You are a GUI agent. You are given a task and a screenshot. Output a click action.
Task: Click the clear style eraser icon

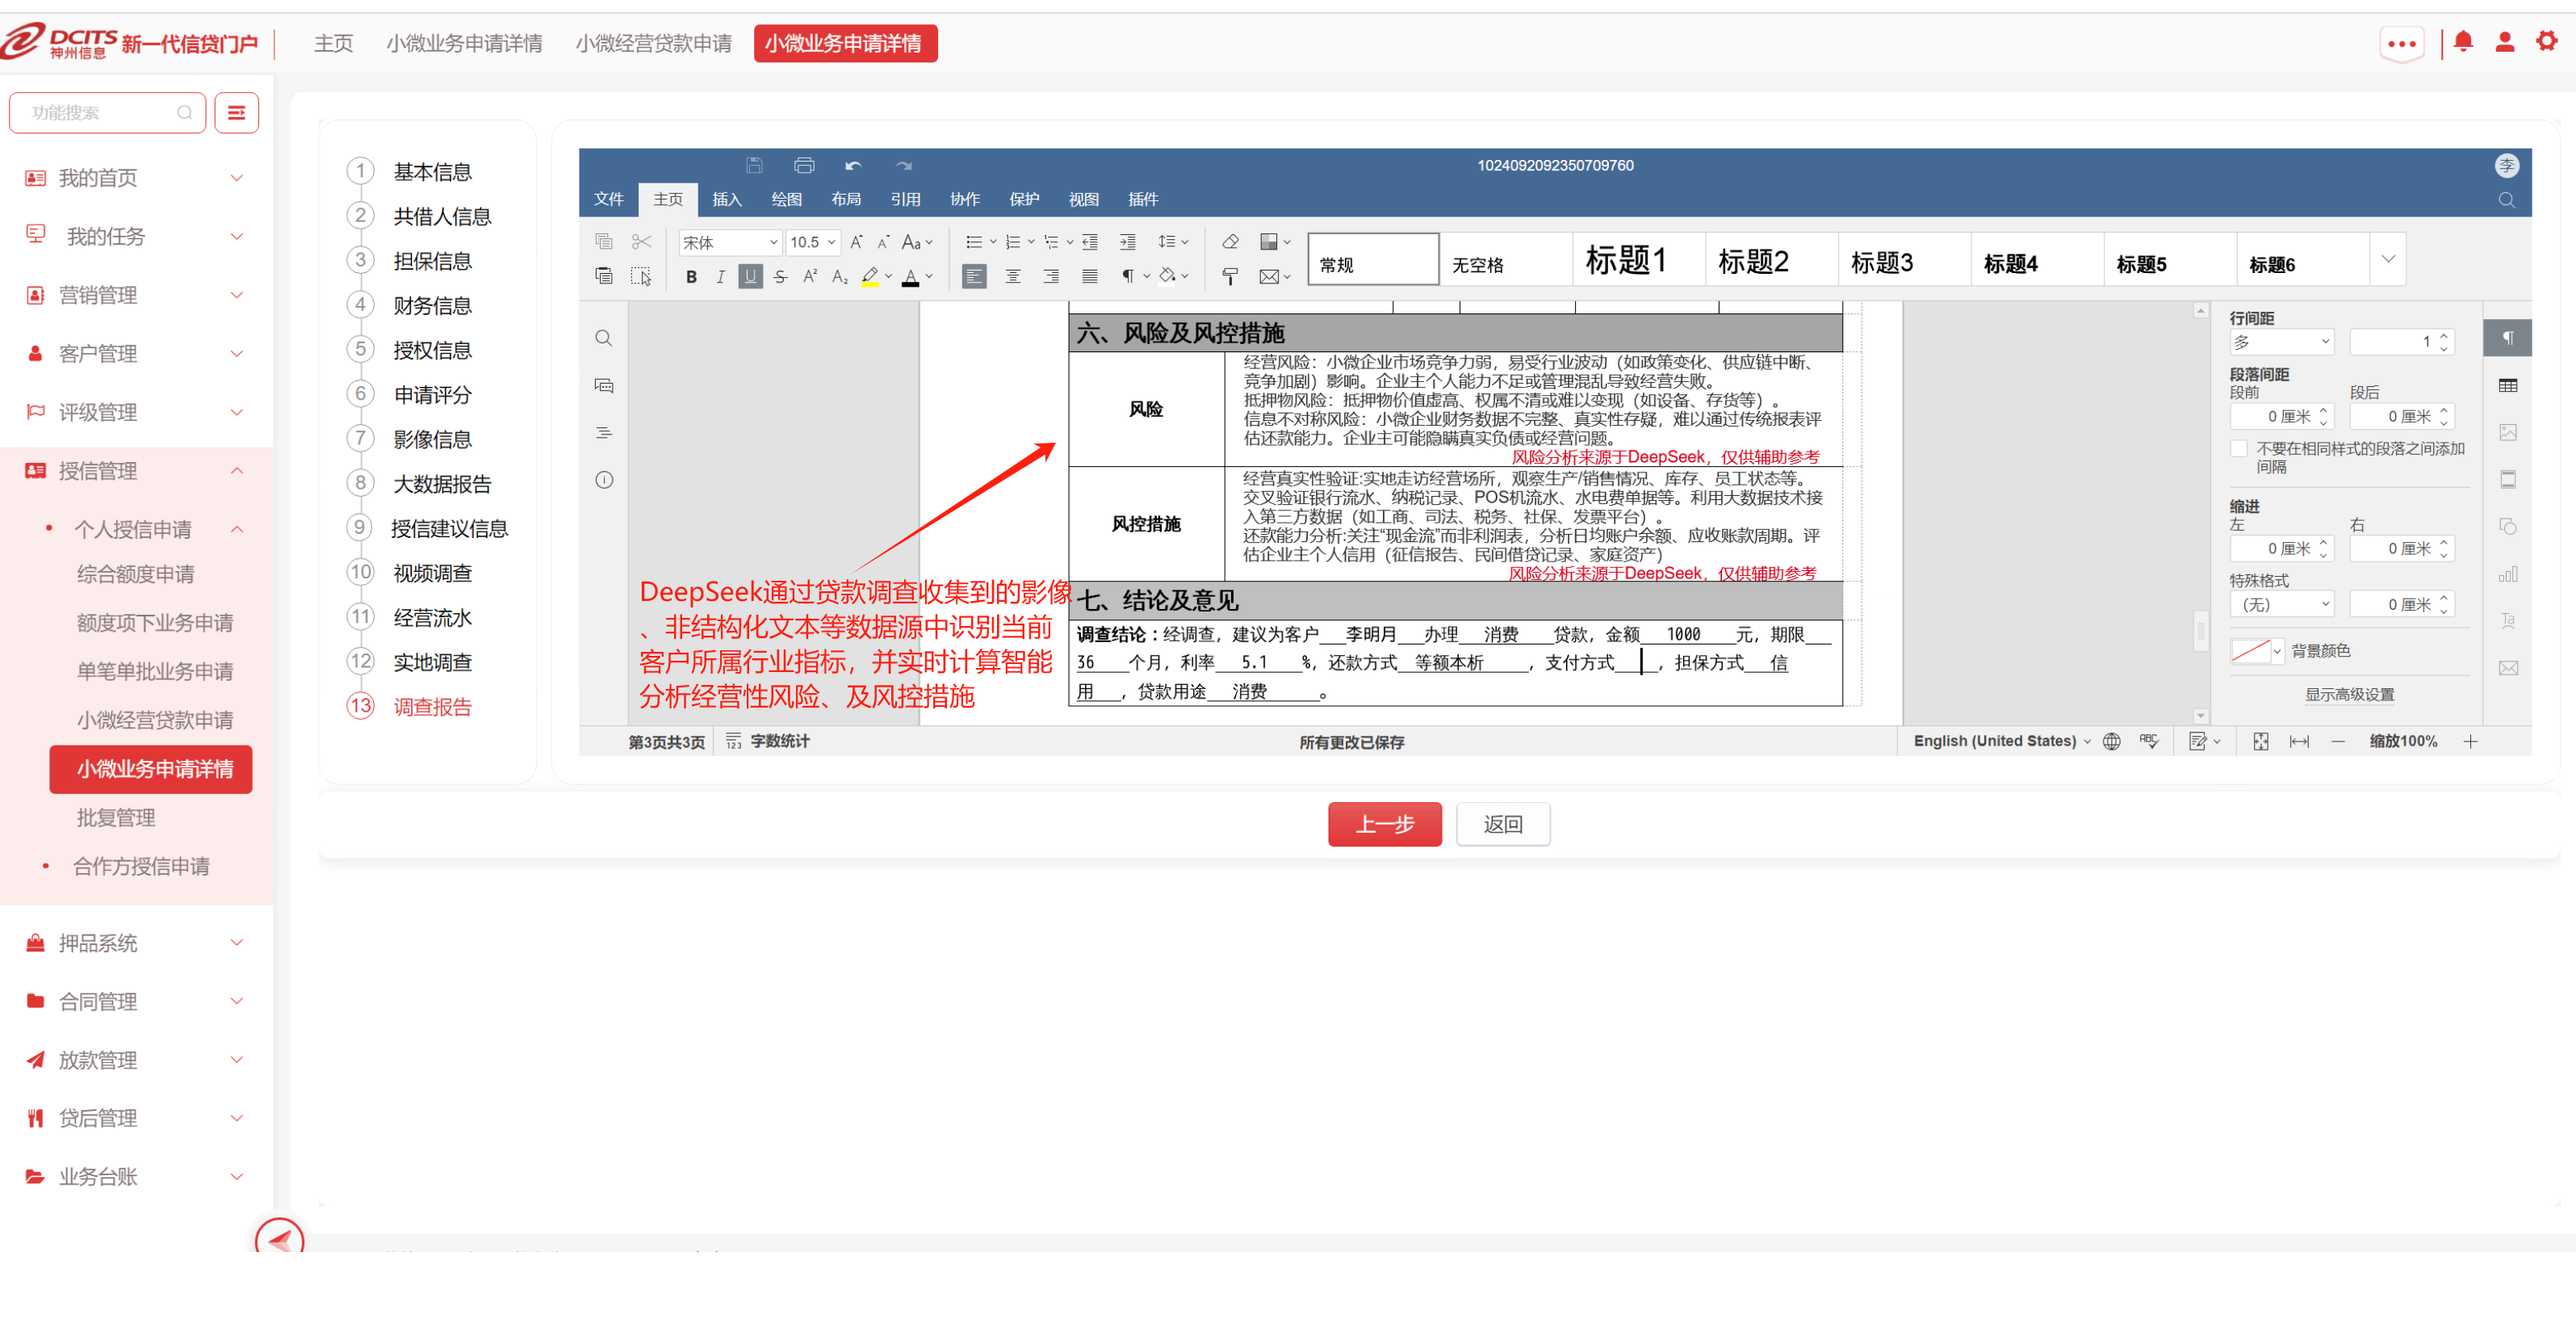1230,242
